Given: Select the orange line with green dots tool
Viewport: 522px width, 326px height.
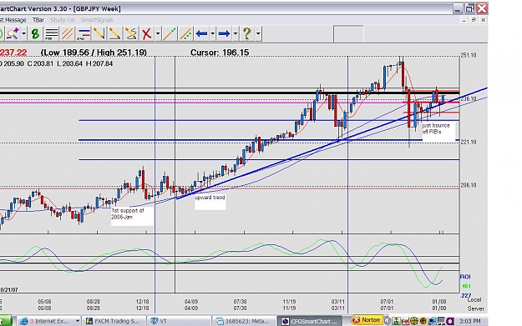Looking at the screenshot, I should tap(170, 33).
